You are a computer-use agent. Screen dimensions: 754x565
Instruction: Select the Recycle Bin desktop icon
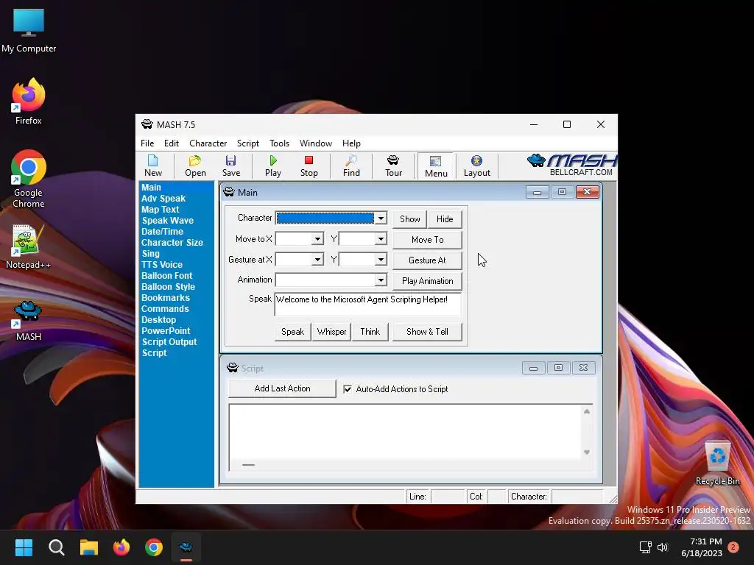[x=717, y=463]
